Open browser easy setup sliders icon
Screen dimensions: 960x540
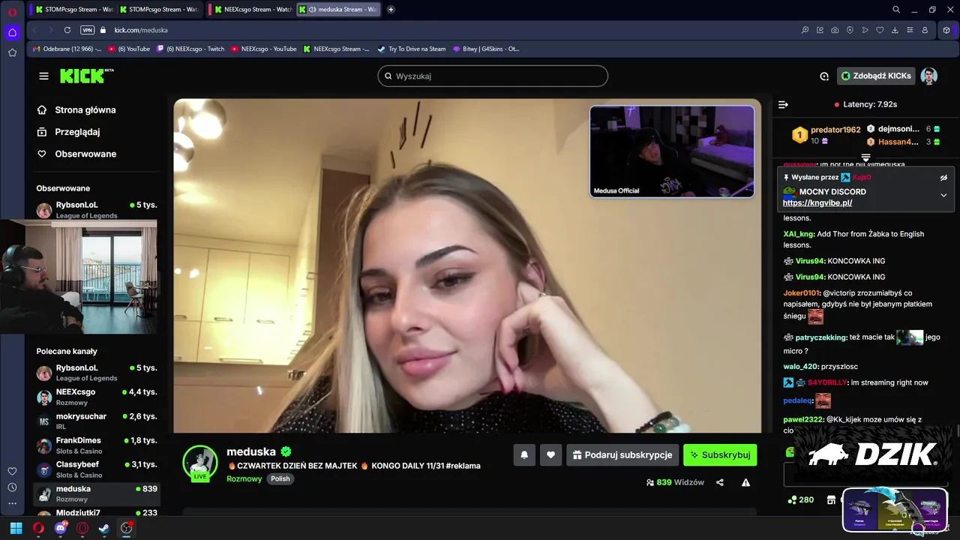coord(910,30)
